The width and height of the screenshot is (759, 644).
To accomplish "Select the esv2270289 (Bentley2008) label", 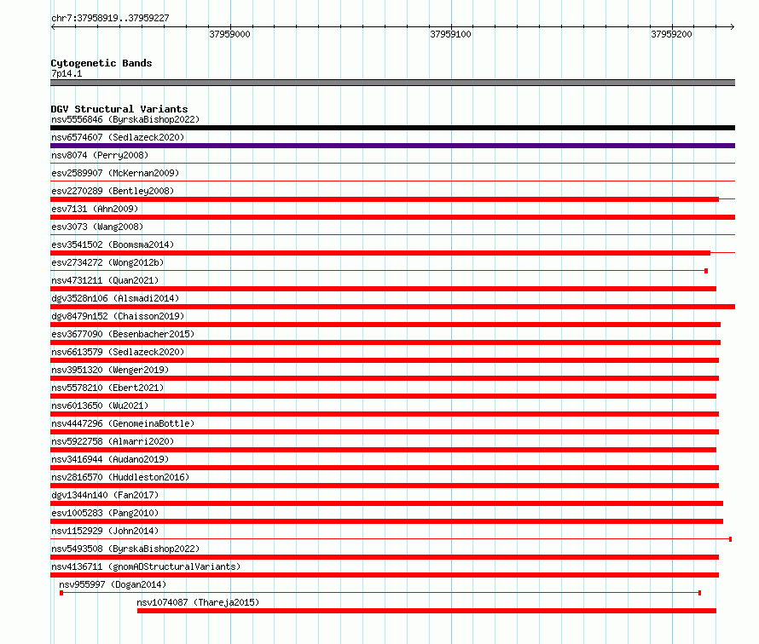I will 113,191.
